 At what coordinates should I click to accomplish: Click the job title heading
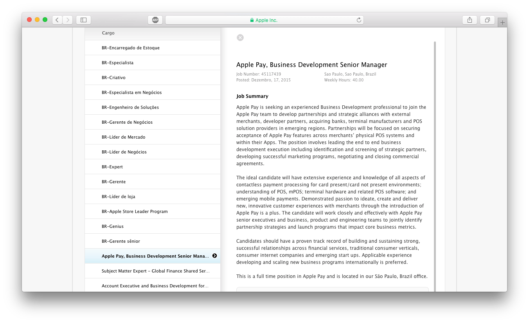tap(312, 65)
